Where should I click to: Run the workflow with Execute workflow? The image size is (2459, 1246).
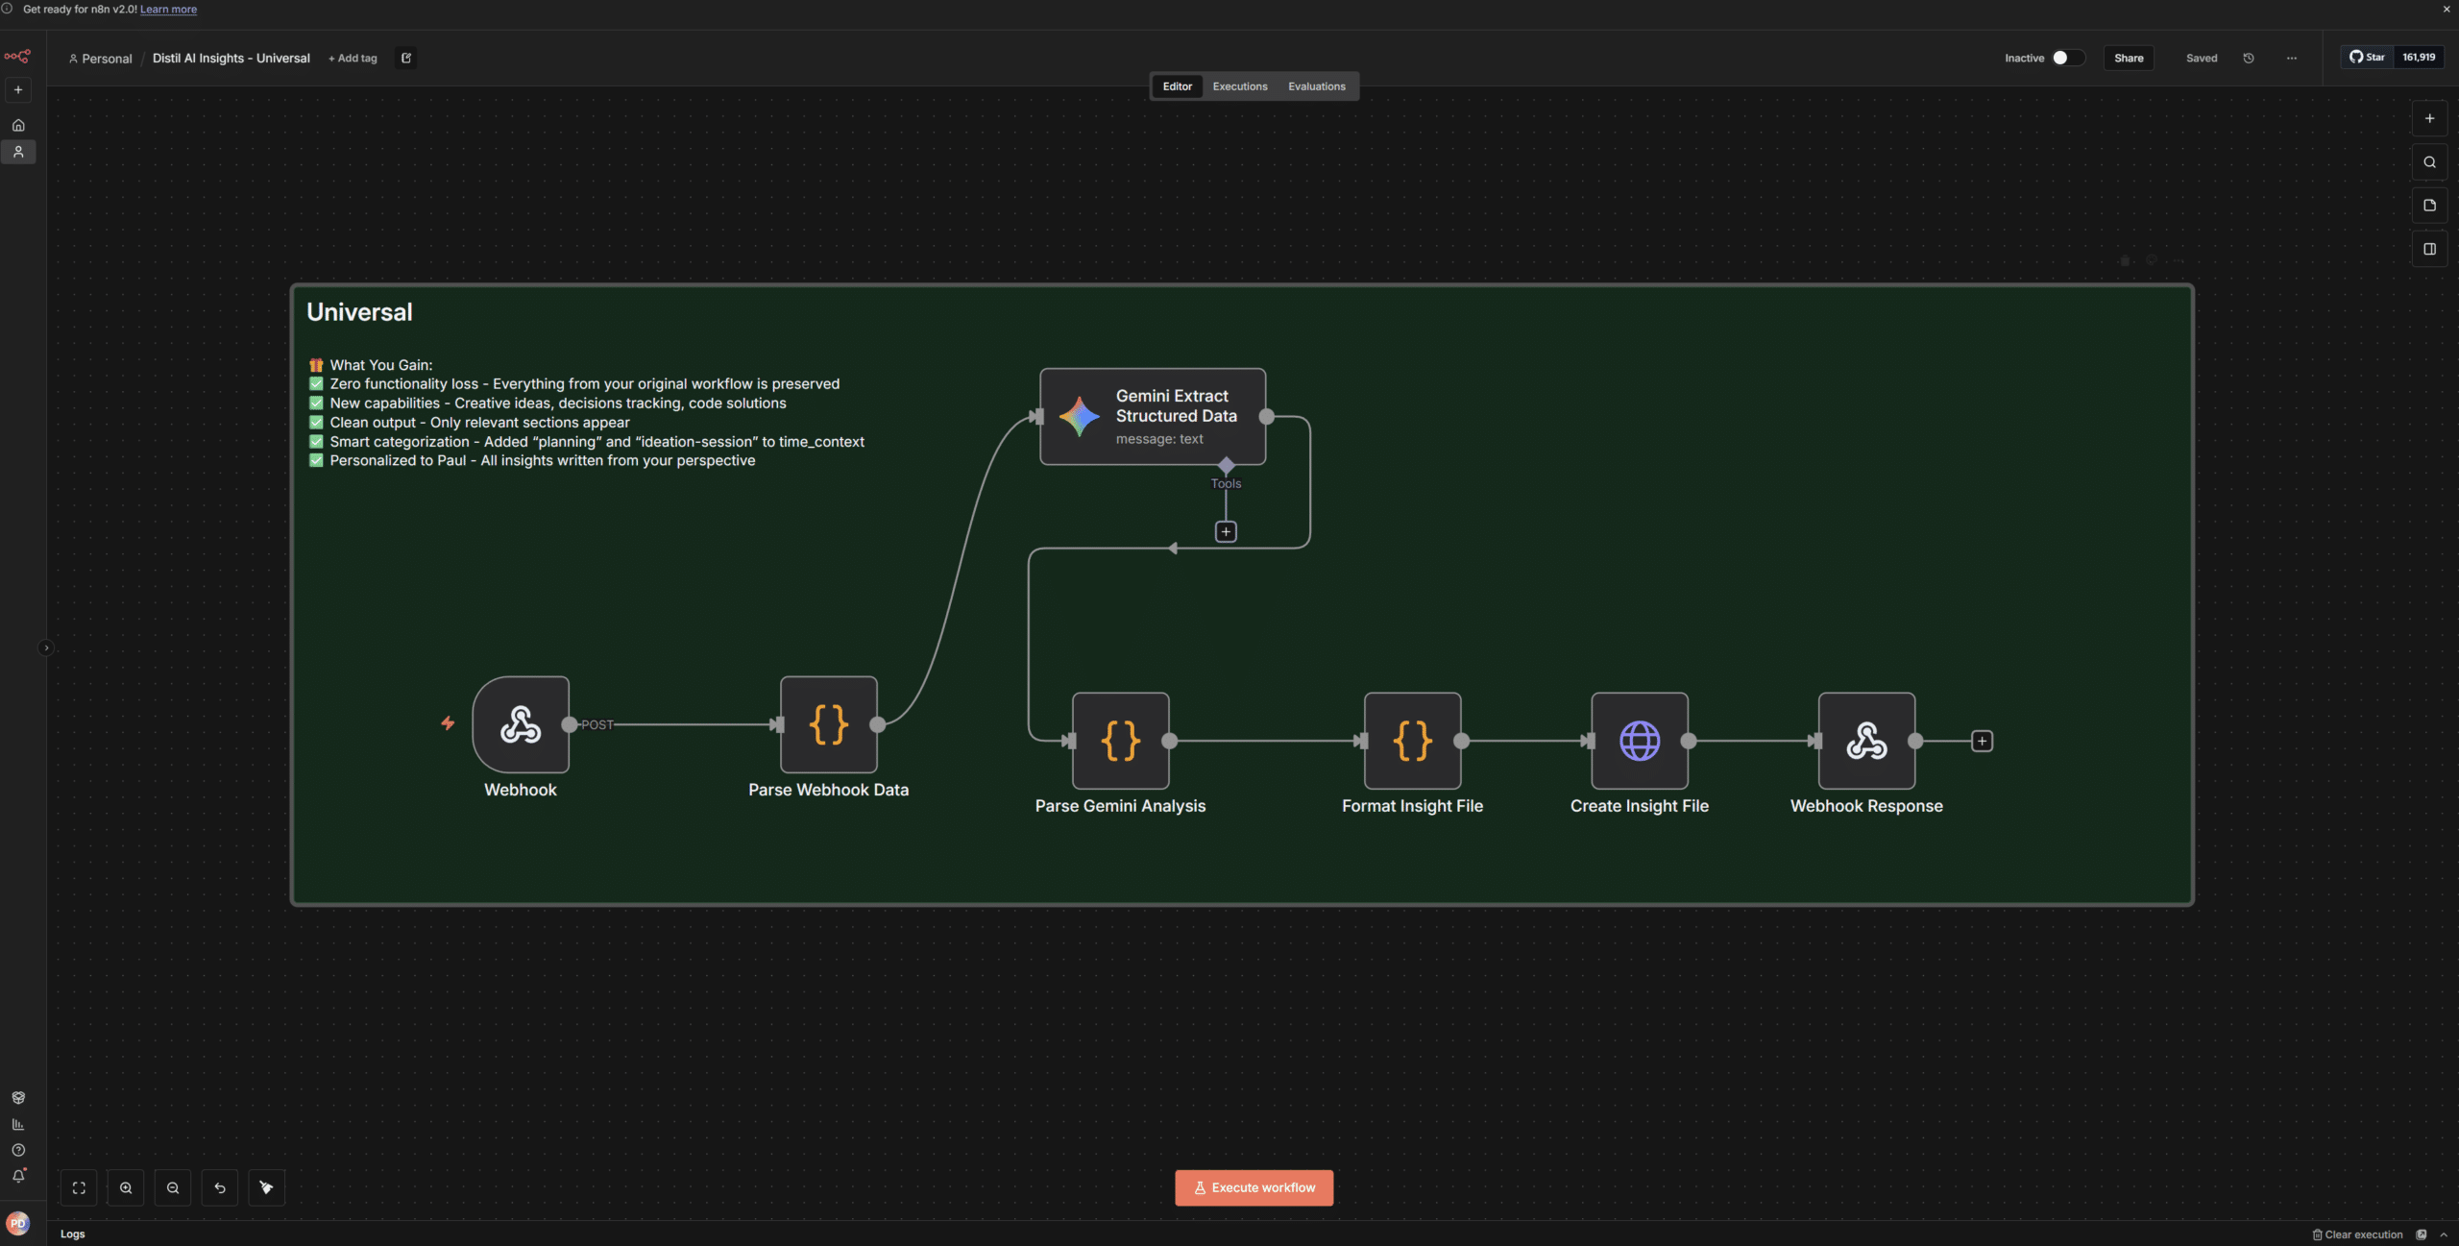coord(1254,1188)
